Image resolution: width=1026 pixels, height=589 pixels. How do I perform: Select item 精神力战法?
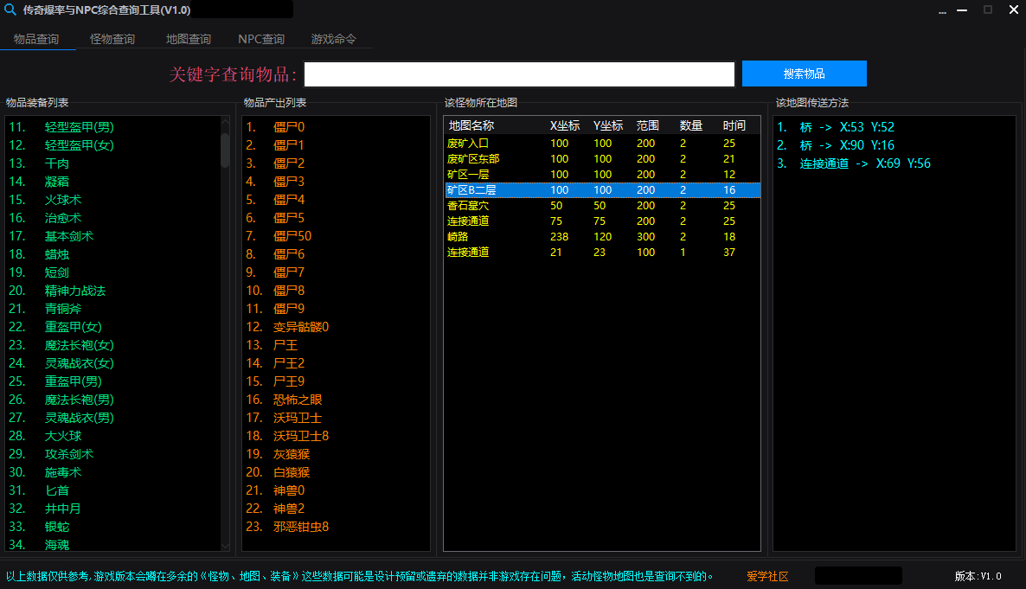click(75, 291)
